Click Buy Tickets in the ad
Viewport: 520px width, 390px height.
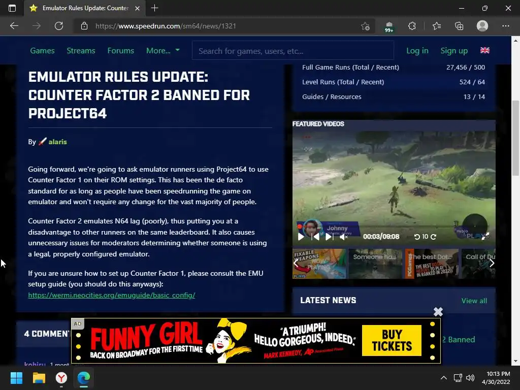click(x=392, y=340)
